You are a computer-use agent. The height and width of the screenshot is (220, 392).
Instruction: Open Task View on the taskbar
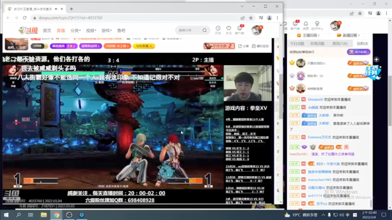(x=31, y=215)
